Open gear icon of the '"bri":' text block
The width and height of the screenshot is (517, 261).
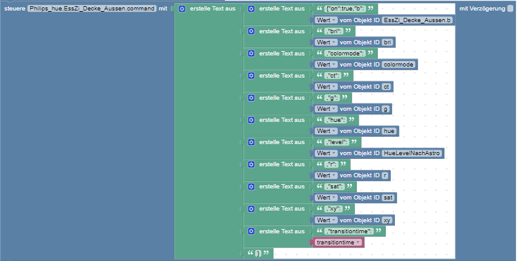(251, 31)
